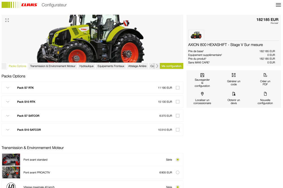The image size is (283, 188).
Task: Click the save configuration floppy icon
Action: point(202,75)
